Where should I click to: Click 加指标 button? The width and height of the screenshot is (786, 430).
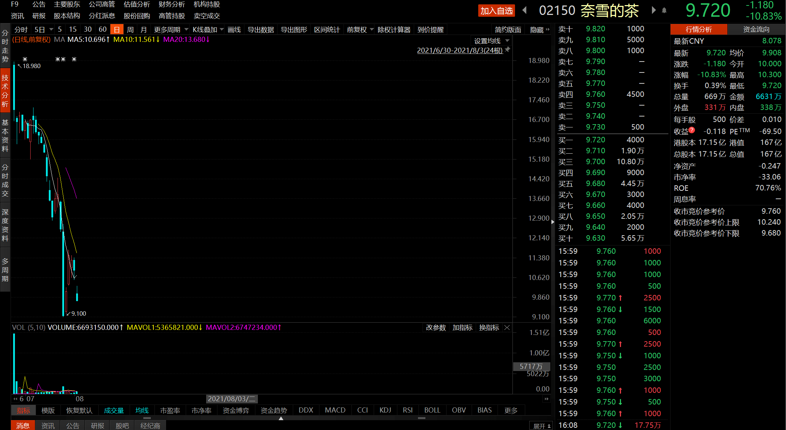pos(463,328)
